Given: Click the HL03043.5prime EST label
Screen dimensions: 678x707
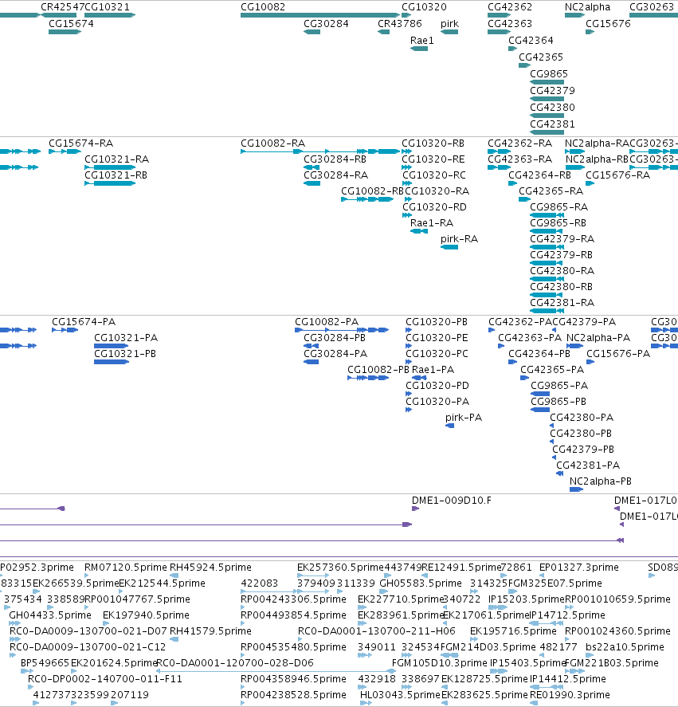Looking at the screenshot, I should (x=400, y=695).
